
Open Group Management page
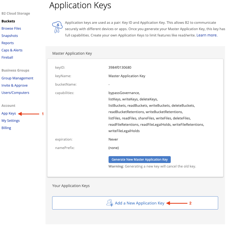click(x=17, y=78)
